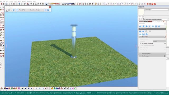
Task: Collapse the Materials tray section
Action: pyautogui.click(x=139, y=8)
